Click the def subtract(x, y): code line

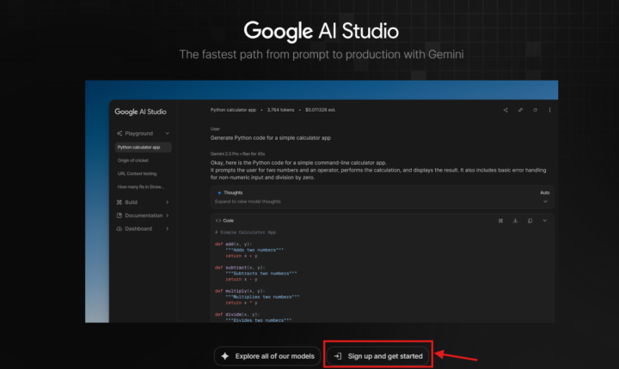point(240,268)
